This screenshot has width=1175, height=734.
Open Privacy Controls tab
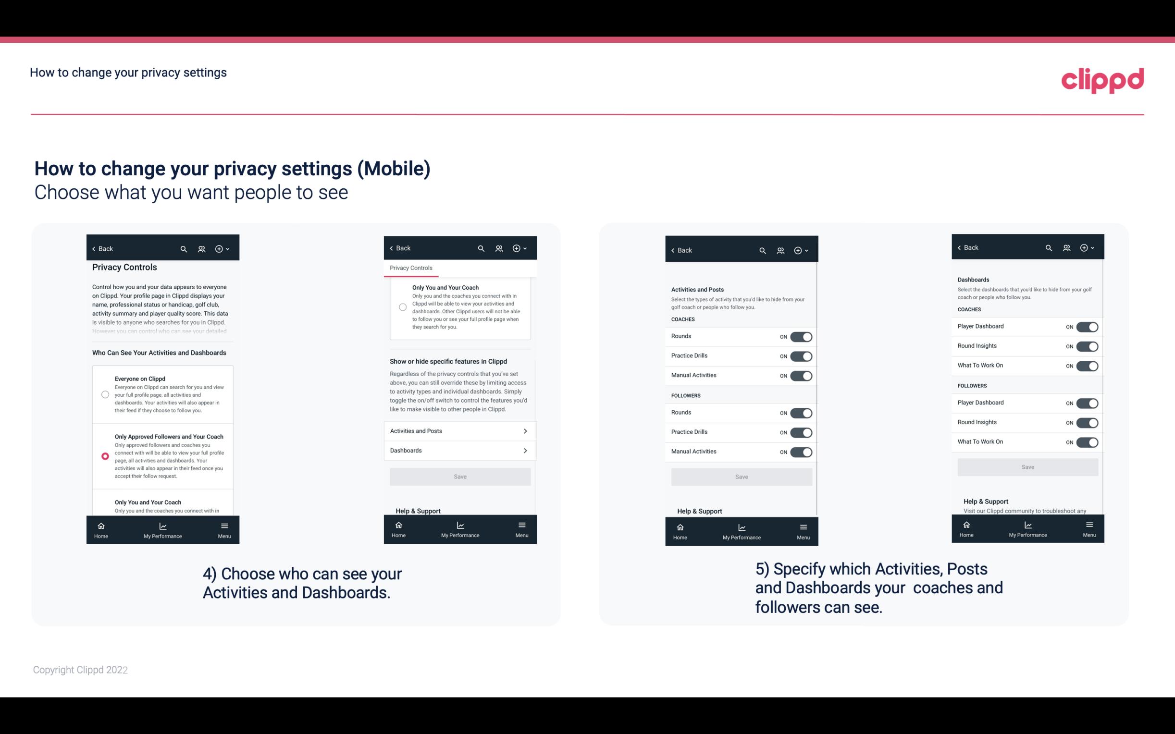point(411,268)
